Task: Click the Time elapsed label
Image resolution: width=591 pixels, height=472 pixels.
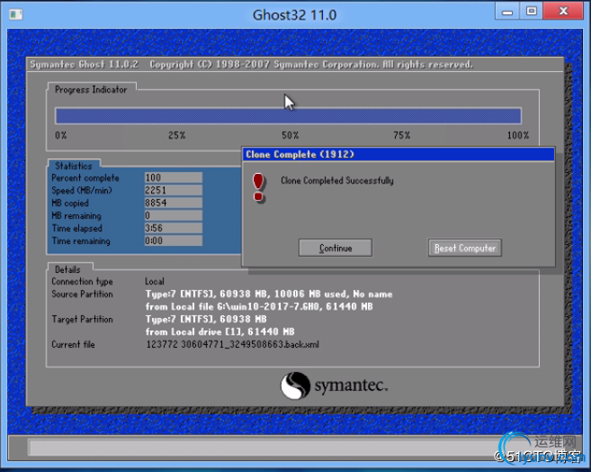Action: (76, 228)
